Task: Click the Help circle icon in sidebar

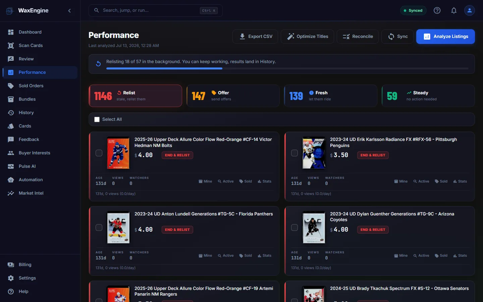Action: tap(11, 292)
